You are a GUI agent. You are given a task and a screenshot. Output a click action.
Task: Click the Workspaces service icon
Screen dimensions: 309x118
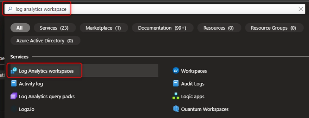pyautogui.click(x=176, y=71)
